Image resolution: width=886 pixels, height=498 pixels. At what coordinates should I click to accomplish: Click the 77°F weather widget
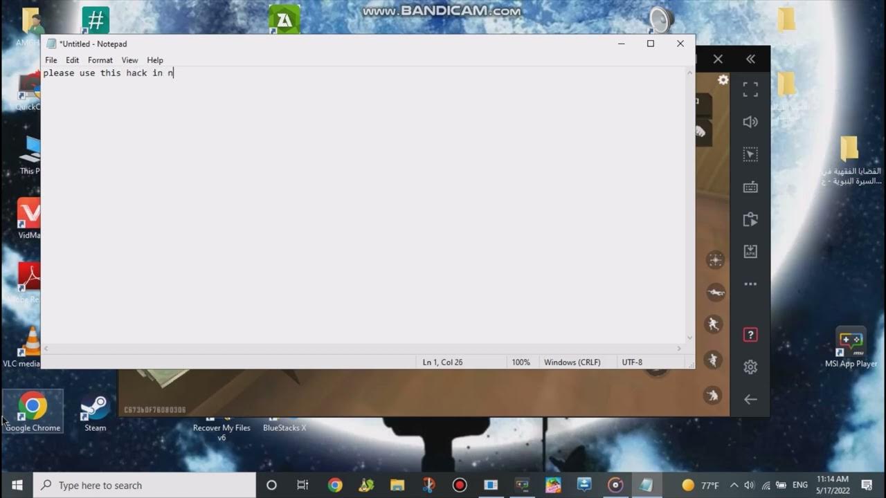point(701,485)
